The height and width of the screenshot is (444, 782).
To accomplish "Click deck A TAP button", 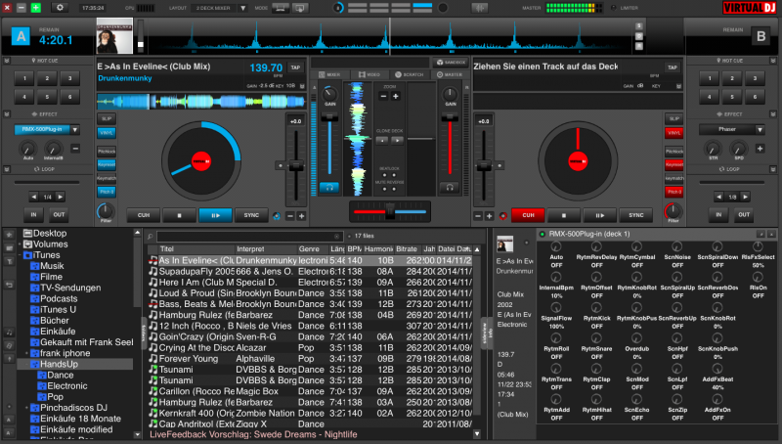I will click(296, 67).
